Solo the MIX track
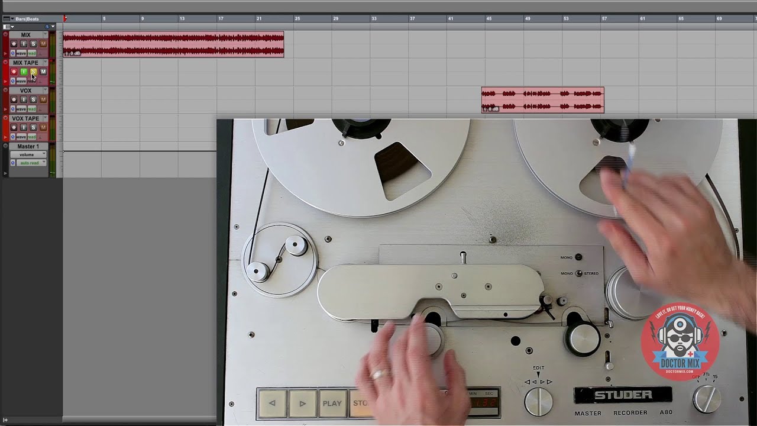This screenshot has height=426, width=757. point(34,44)
